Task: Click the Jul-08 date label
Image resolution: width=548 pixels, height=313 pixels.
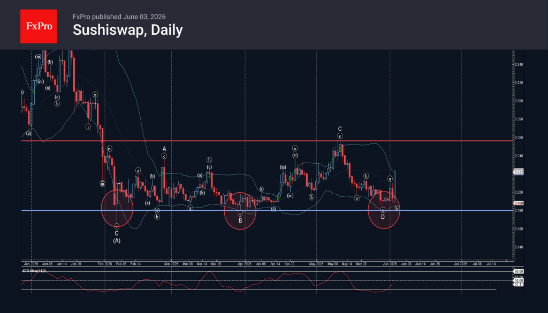Action: click(477, 264)
